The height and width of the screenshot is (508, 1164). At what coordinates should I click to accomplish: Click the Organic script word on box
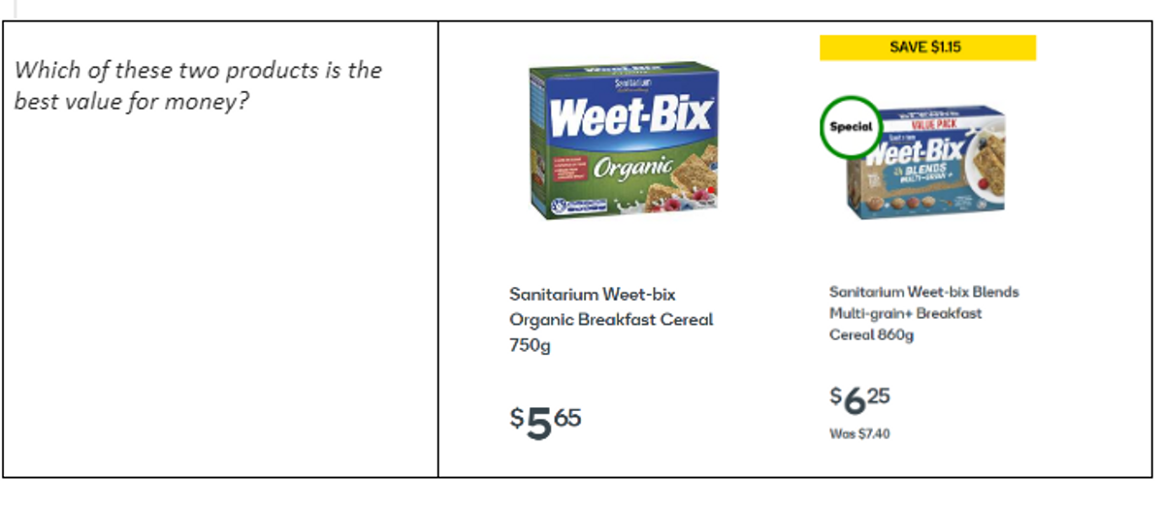coord(632,166)
